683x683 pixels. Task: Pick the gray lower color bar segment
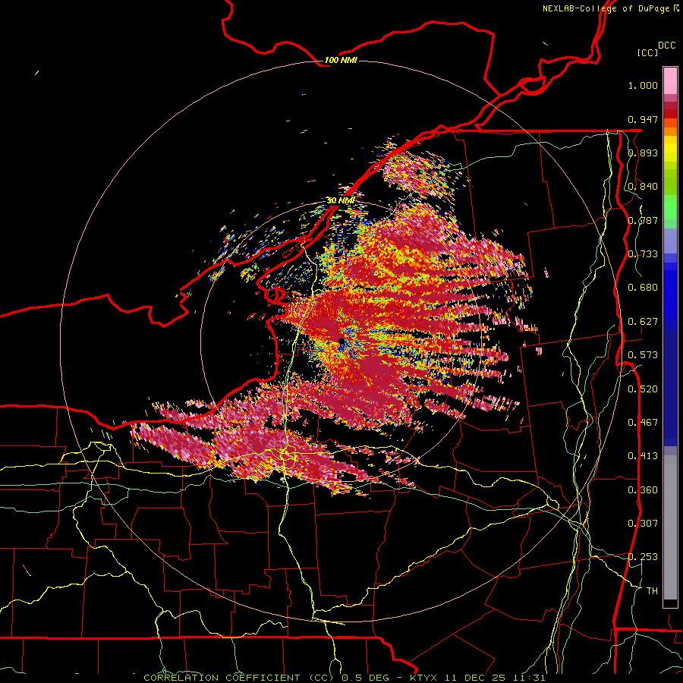point(670,527)
